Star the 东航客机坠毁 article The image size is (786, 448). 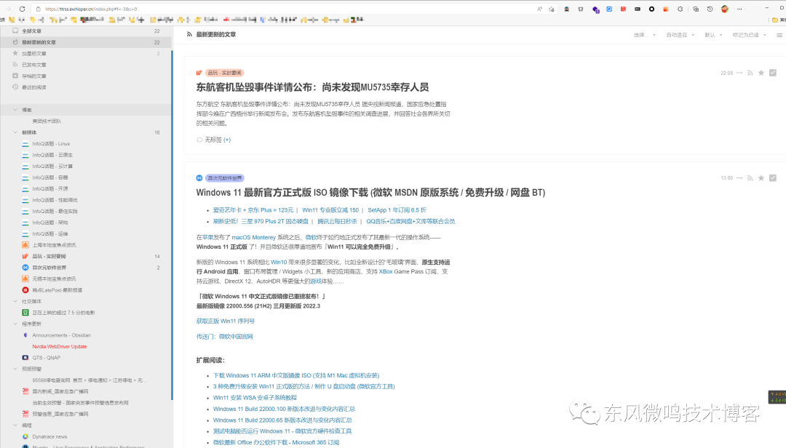tap(761, 73)
